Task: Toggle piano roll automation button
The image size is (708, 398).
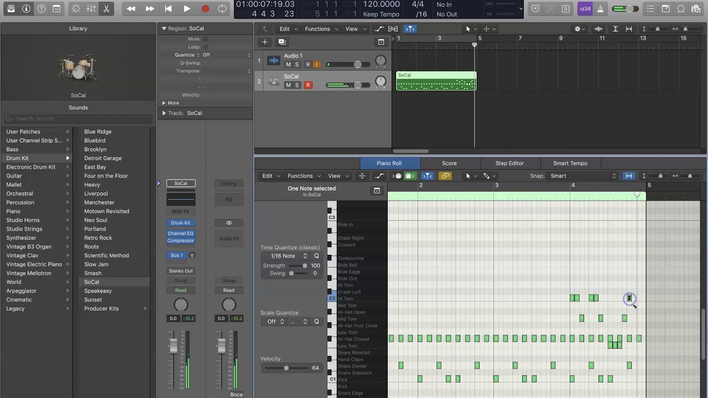Action: click(x=379, y=176)
